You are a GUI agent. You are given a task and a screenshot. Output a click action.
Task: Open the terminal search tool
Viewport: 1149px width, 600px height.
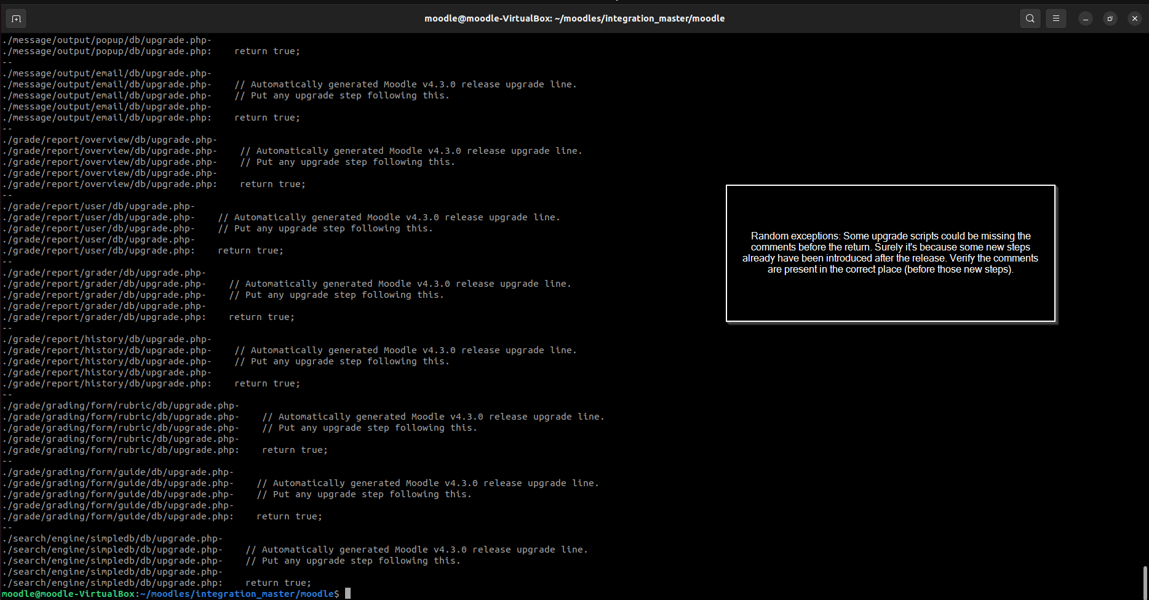pos(1030,18)
